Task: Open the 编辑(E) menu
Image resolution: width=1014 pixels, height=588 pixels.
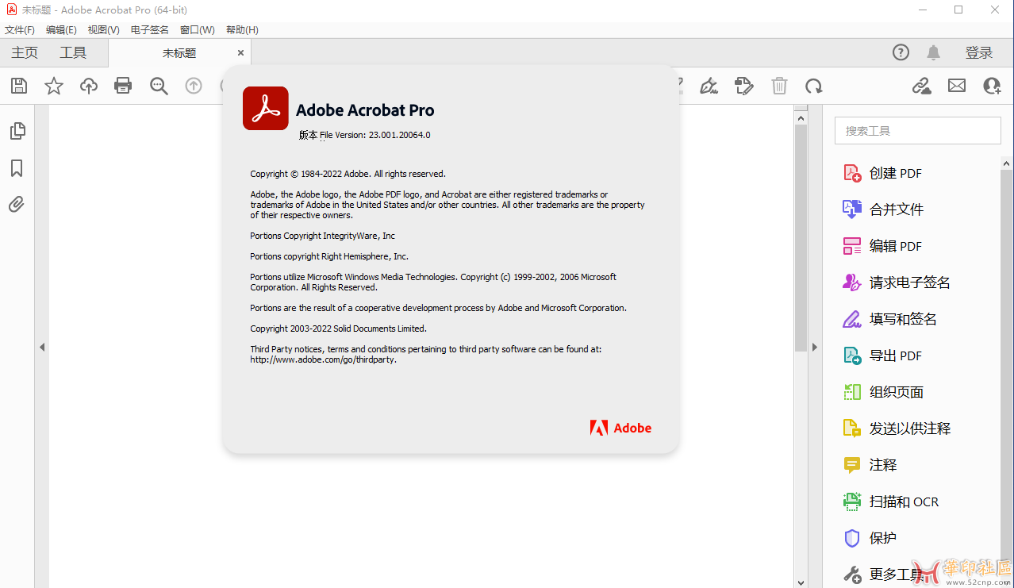Action: click(x=61, y=30)
